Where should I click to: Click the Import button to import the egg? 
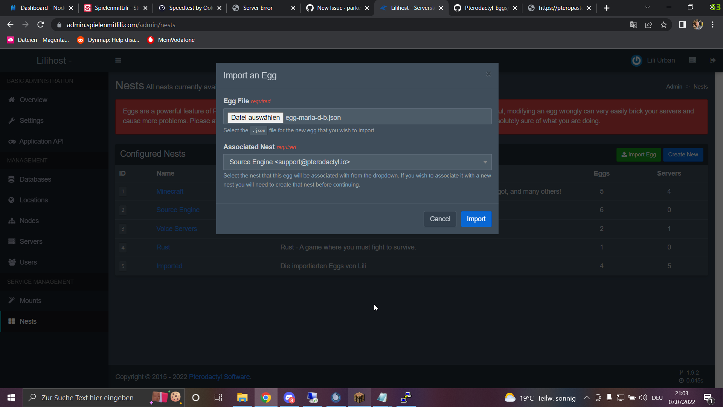click(476, 219)
